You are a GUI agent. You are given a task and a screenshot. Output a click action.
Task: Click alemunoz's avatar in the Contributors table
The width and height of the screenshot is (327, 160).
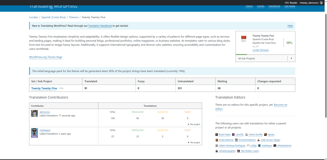tap(34, 114)
